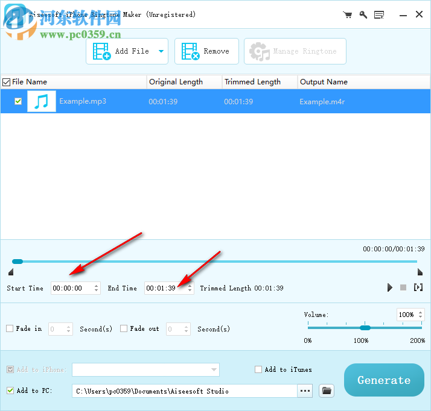Screen dimensions: 431x411
Task: Minimize the Ringtone Maker window
Action: coord(403,15)
